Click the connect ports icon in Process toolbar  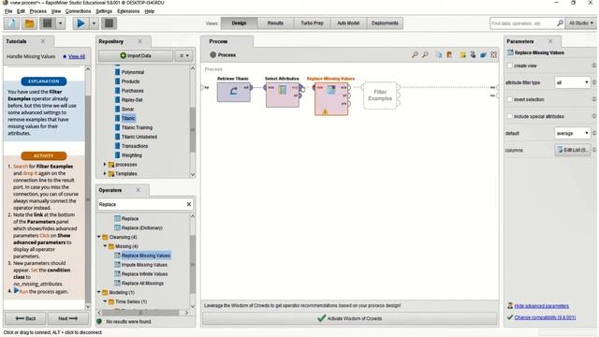473,55
